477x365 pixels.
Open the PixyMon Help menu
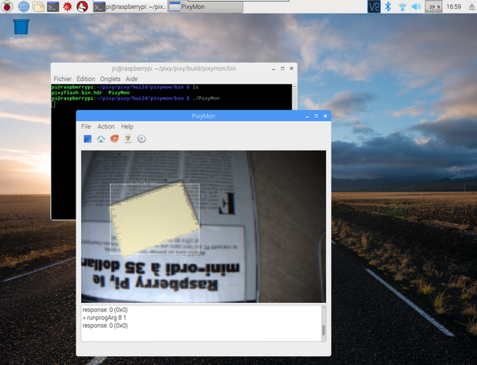127,126
